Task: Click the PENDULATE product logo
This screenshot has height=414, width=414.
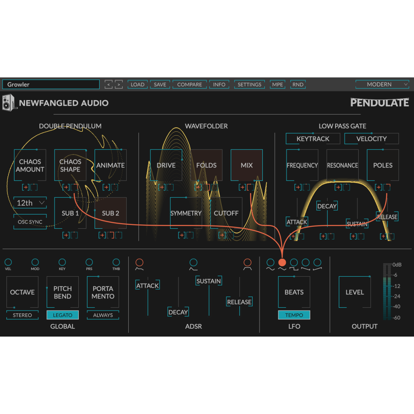Action: click(380, 102)
